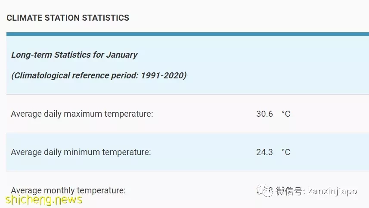Click the partially hidden monthly temperature value
Viewport: 369px width, 208px height.
264,191
